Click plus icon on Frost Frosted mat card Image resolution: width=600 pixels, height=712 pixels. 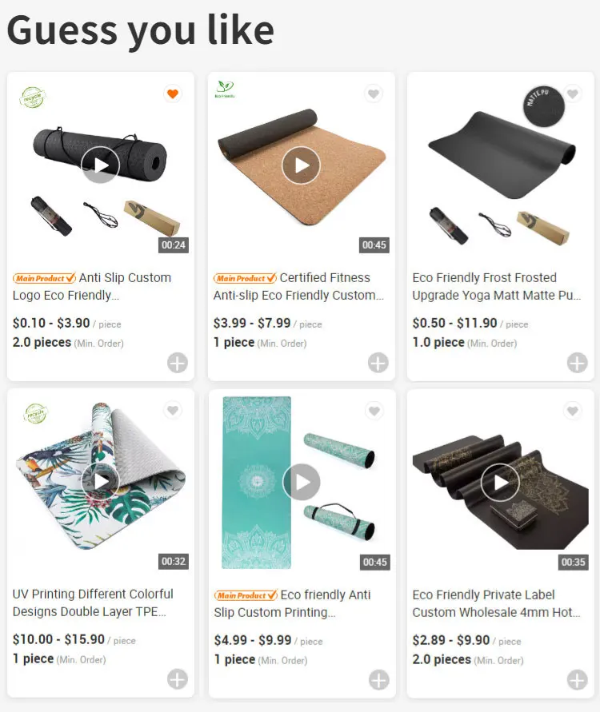[x=578, y=363]
